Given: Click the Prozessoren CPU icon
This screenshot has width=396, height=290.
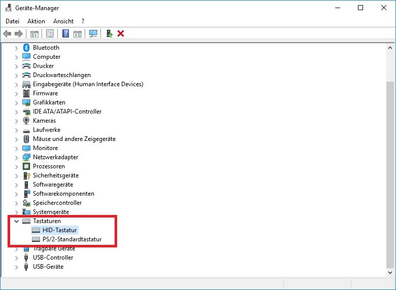Looking at the screenshot, I should 26,166.
